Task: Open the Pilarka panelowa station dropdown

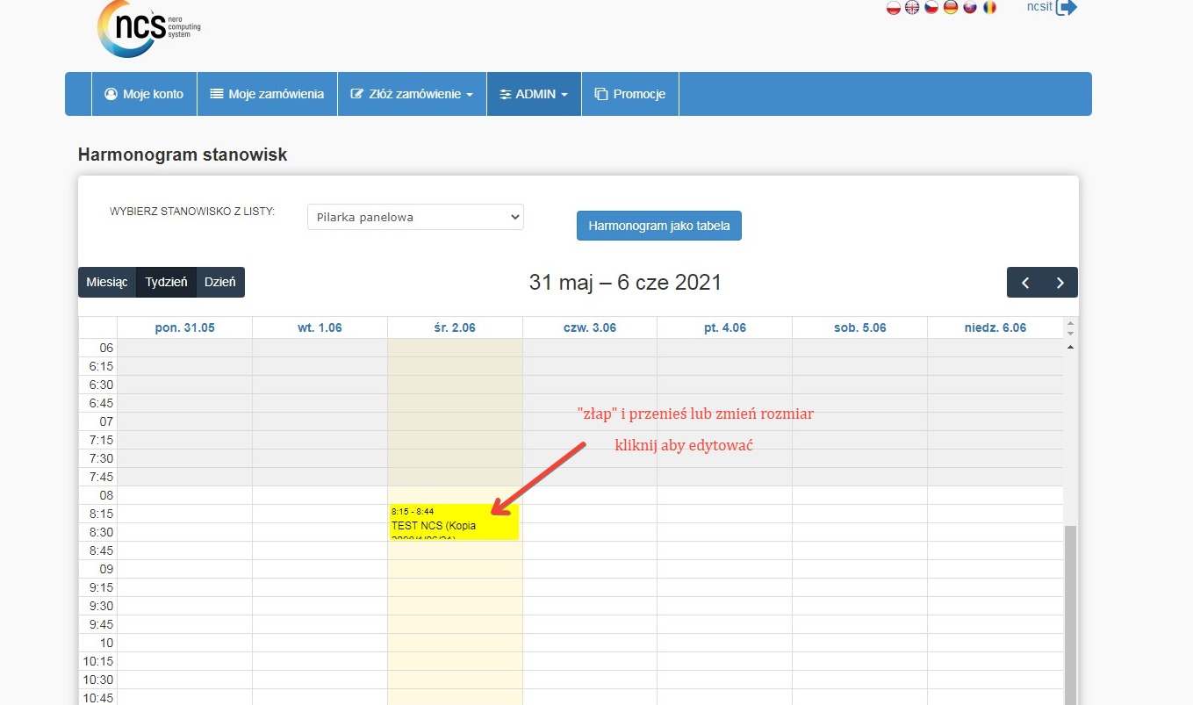Action: [x=415, y=217]
